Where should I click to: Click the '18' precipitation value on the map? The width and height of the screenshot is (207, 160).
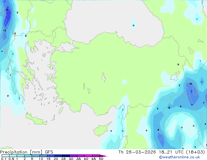pyautogui.click(x=7, y=10)
